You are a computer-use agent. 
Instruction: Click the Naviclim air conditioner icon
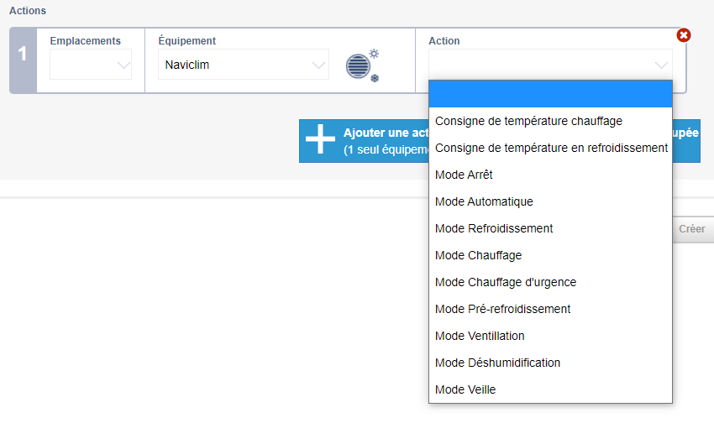[x=363, y=65]
